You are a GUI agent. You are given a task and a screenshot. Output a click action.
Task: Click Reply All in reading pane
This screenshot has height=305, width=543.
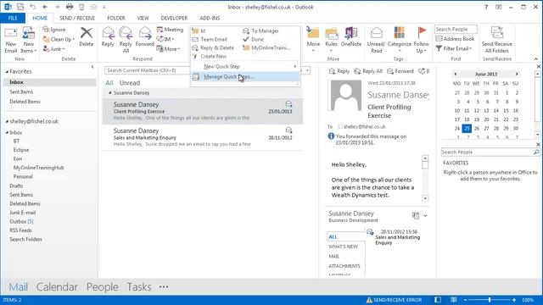[368, 71]
